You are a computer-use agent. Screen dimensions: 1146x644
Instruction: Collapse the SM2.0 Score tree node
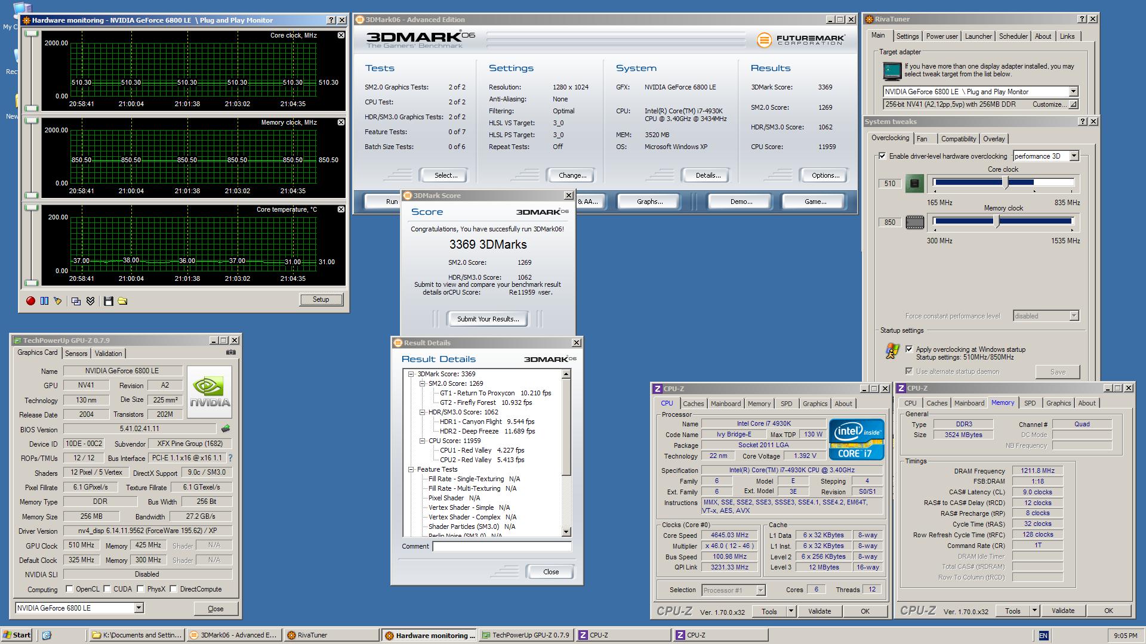(422, 383)
